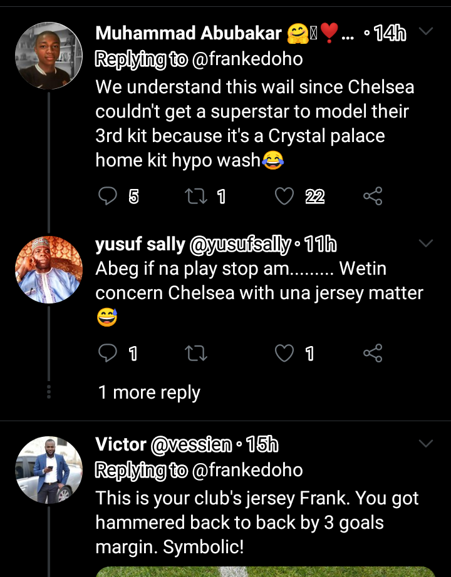
Task: View Muhammad Abubakar's profile picture
Action: 49,56
